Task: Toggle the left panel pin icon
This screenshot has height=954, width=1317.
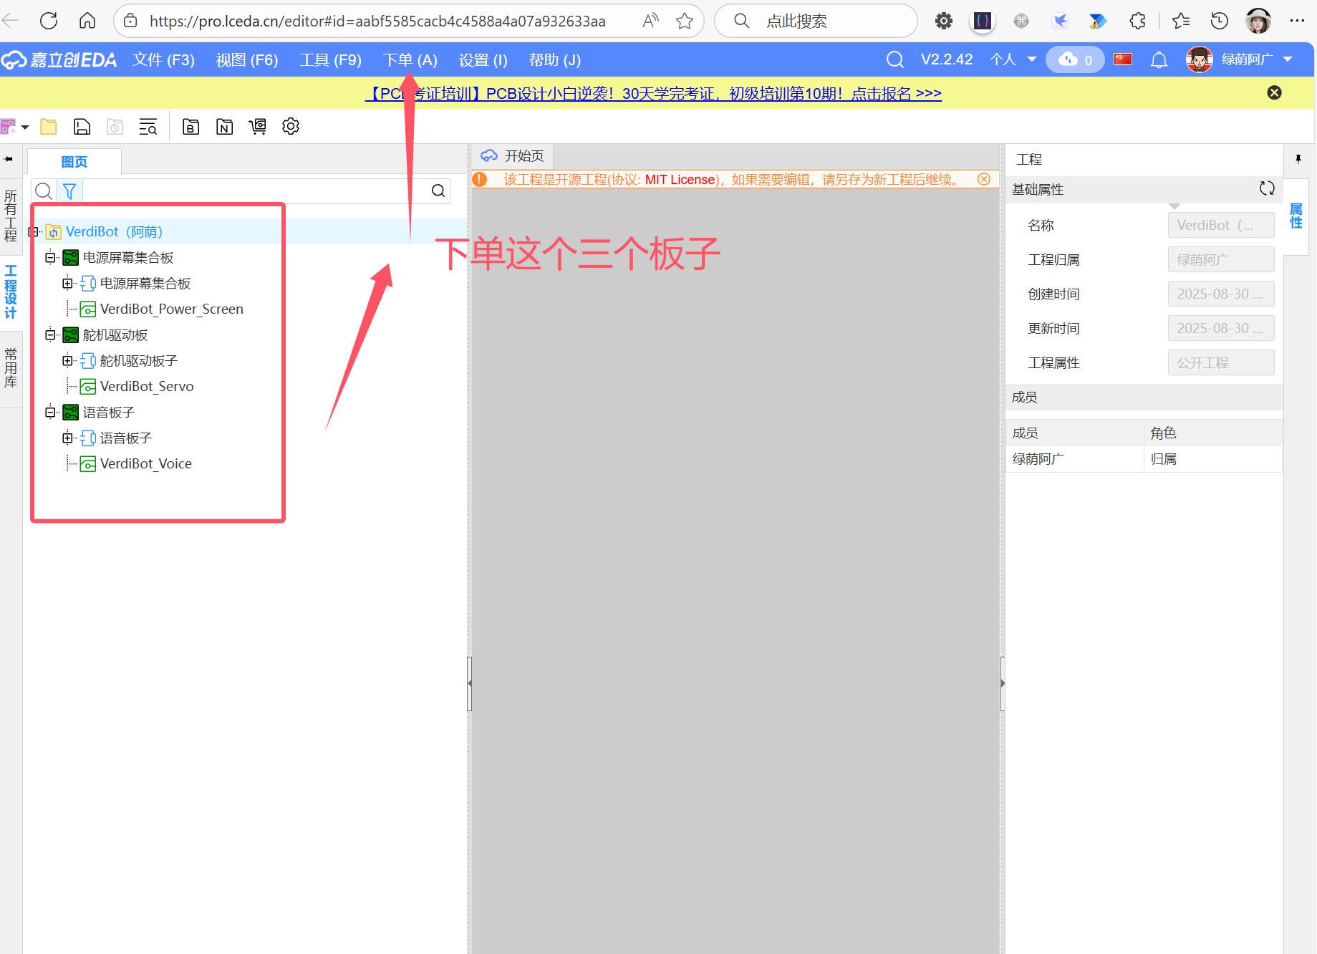Action: coord(9,159)
